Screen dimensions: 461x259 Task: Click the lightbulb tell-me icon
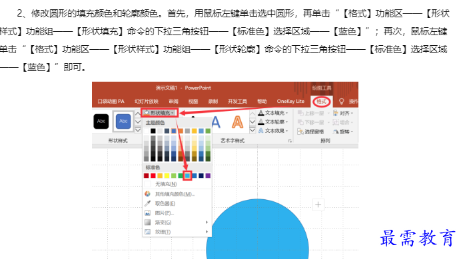click(x=341, y=102)
